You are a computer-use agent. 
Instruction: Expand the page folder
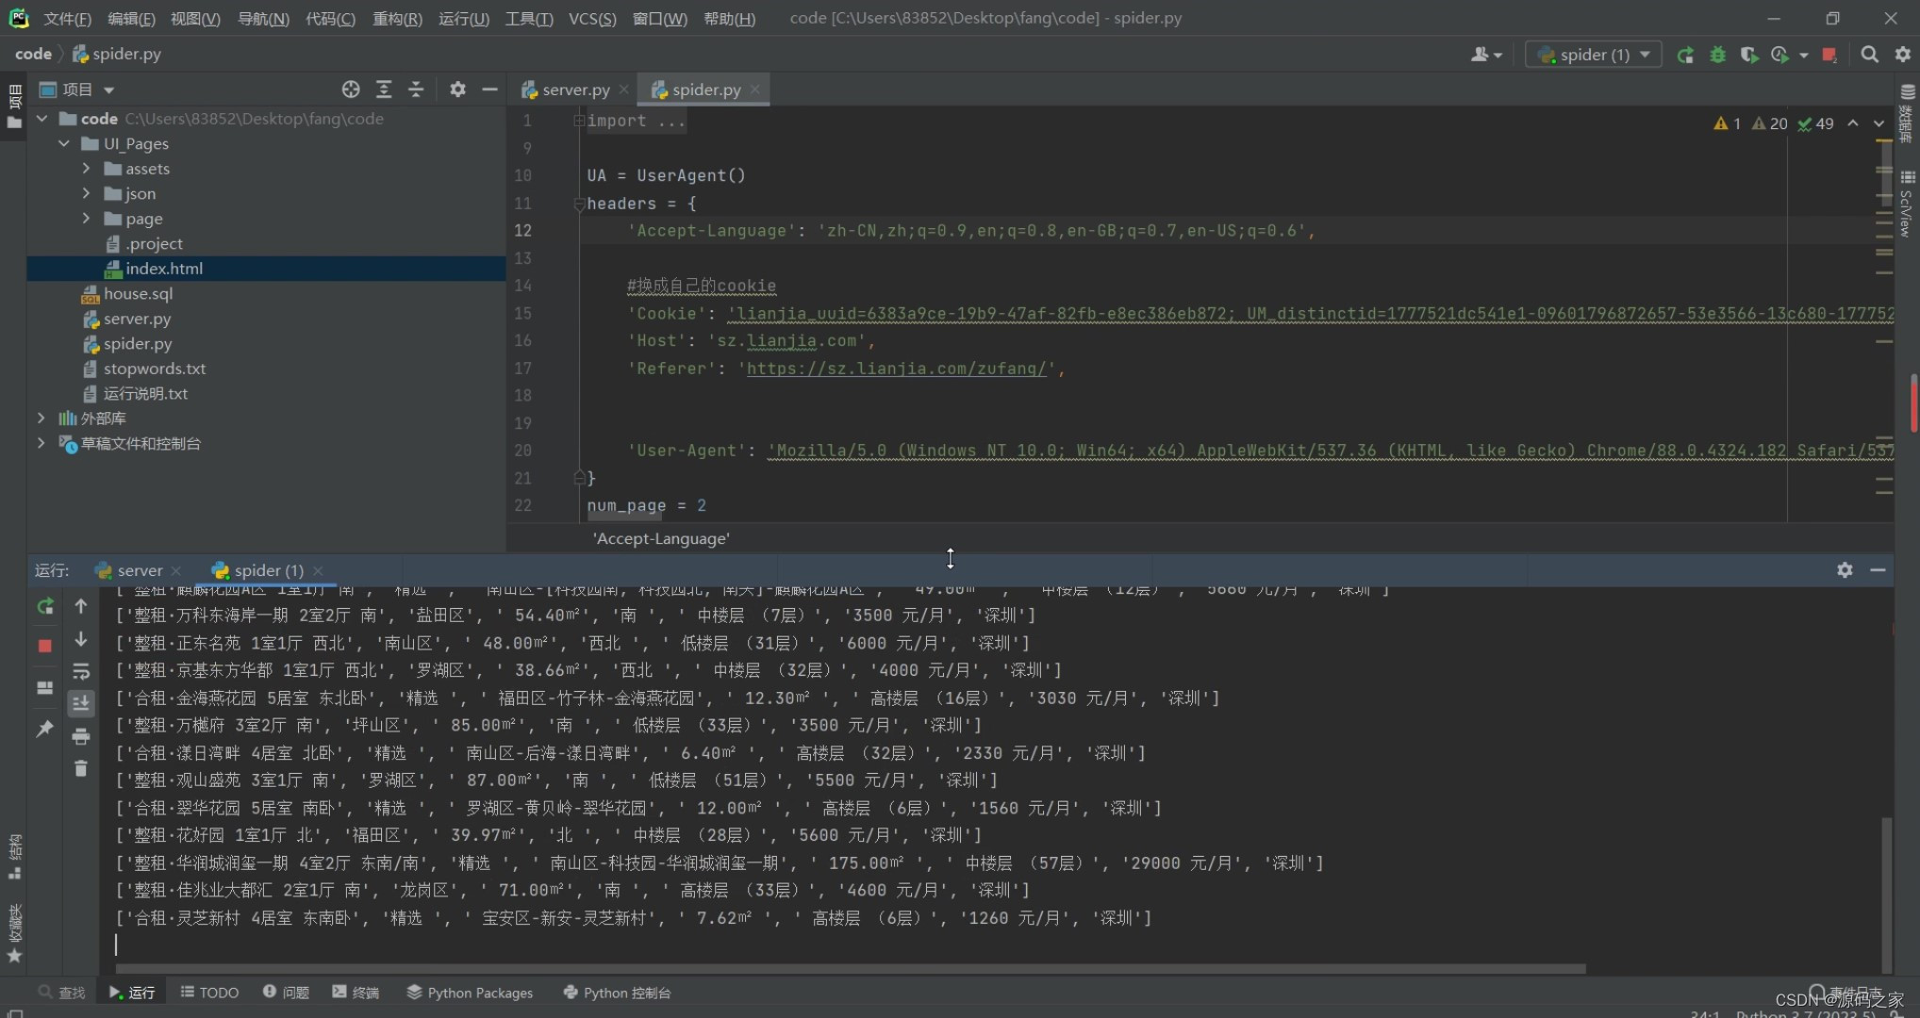[x=87, y=218]
